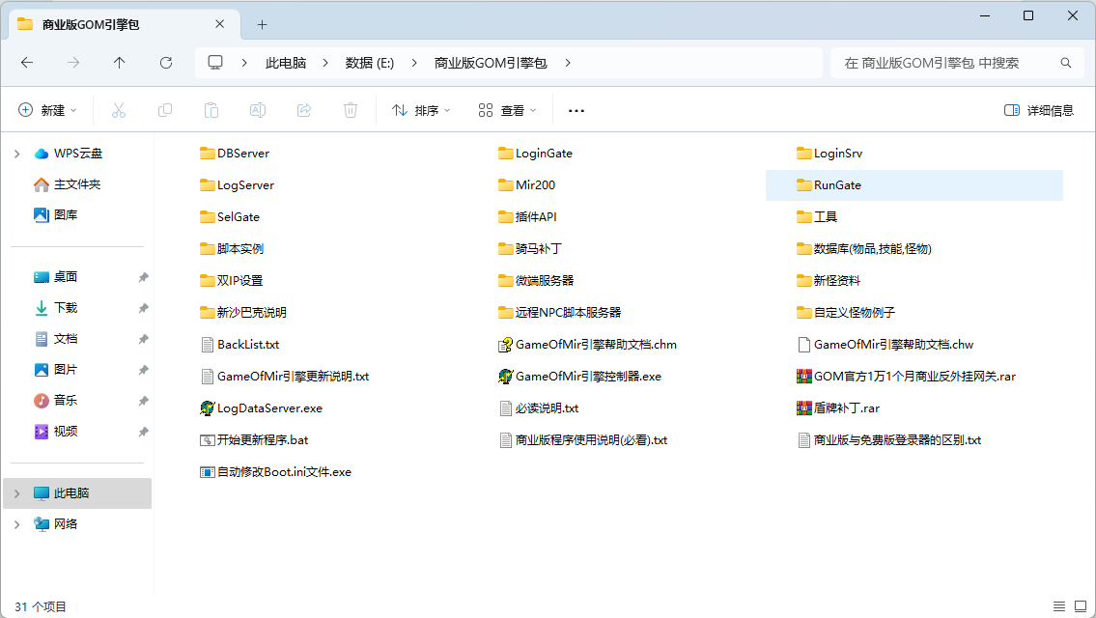Open 下载 quick access item
This screenshot has height=618, width=1096.
coord(56,308)
